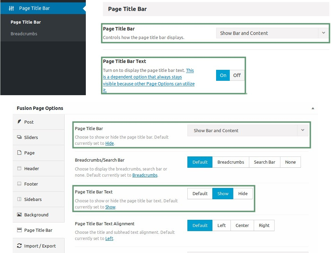Set Page Title Bar Text to Default

[x=200, y=194]
